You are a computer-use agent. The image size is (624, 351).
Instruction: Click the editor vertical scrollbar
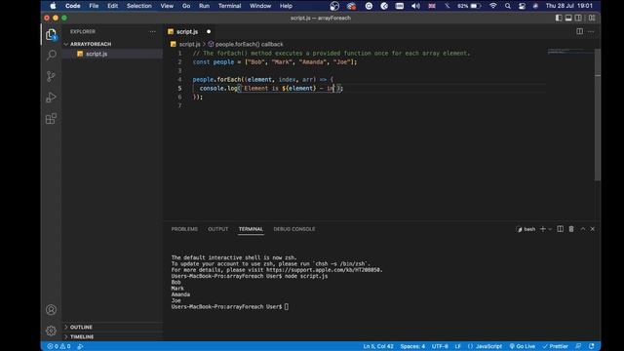coord(598,115)
